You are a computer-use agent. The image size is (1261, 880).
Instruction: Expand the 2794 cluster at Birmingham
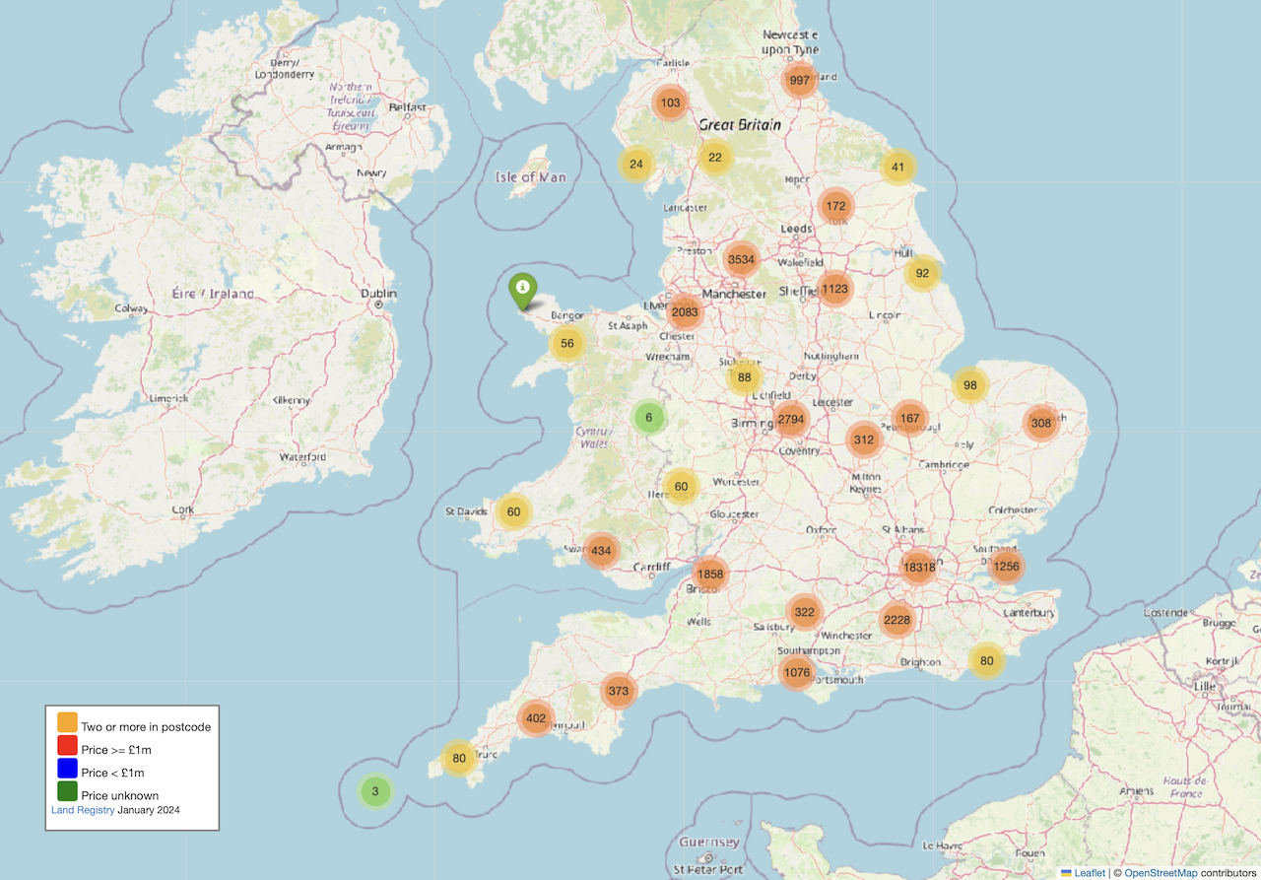click(x=791, y=419)
